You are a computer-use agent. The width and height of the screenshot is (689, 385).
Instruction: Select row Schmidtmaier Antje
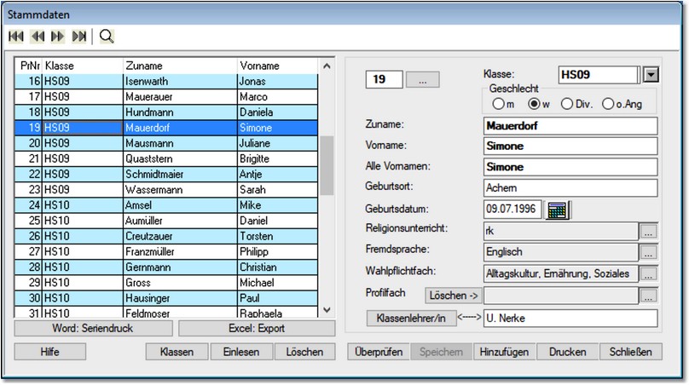tap(166, 175)
